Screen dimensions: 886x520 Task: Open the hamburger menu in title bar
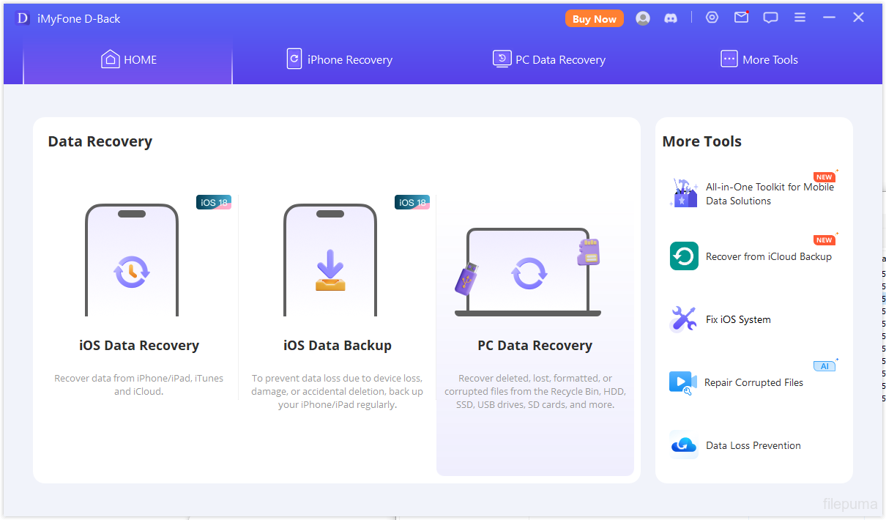click(800, 18)
